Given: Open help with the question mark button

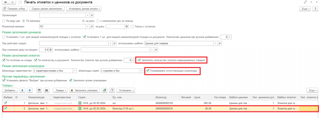Looking at the screenshot, I should tap(315, 9).
